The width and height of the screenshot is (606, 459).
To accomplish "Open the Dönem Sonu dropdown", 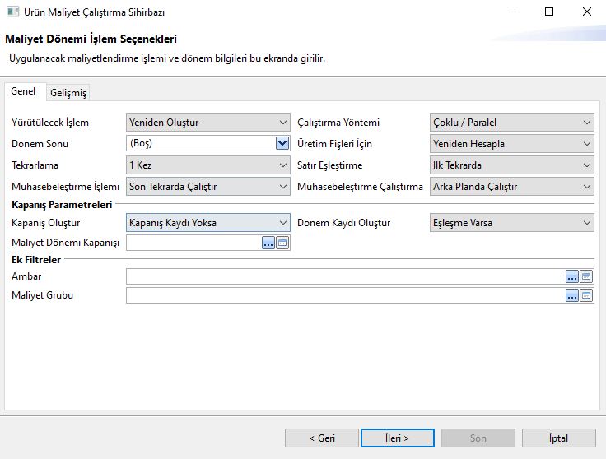I will [x=282, y=144].
